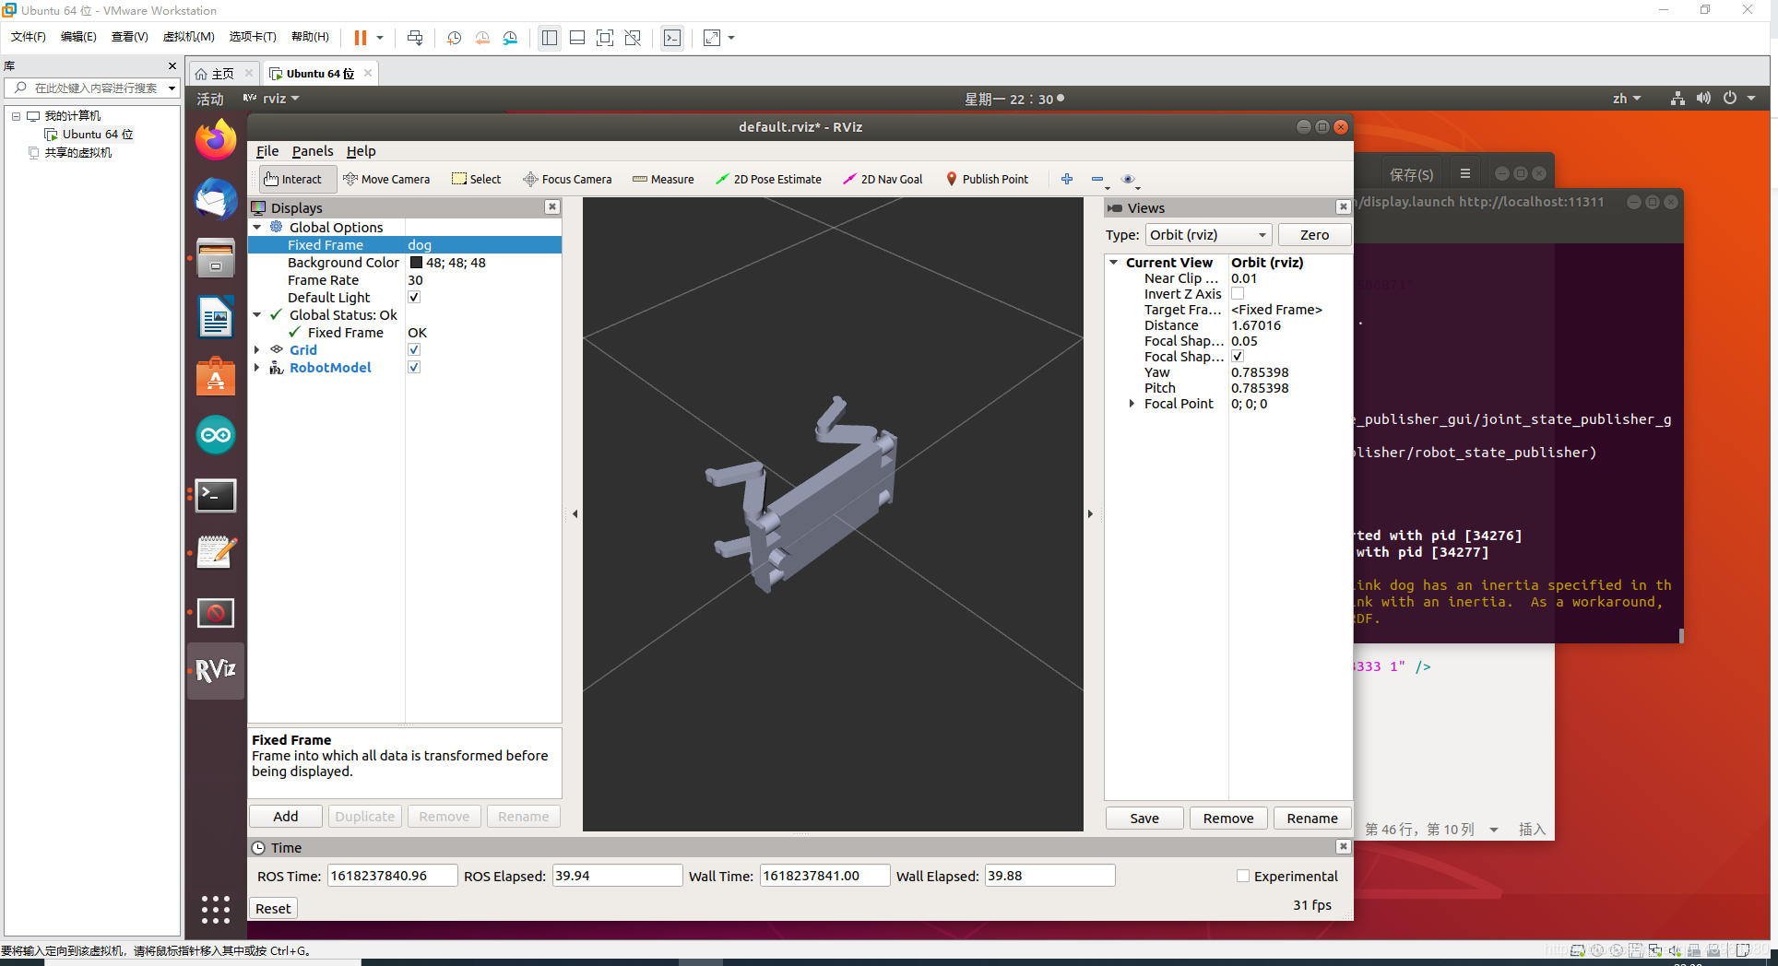The height and width of the screenshot is (966, 1778).
Task: Click the Reset time button
Action: coord(273,908)
